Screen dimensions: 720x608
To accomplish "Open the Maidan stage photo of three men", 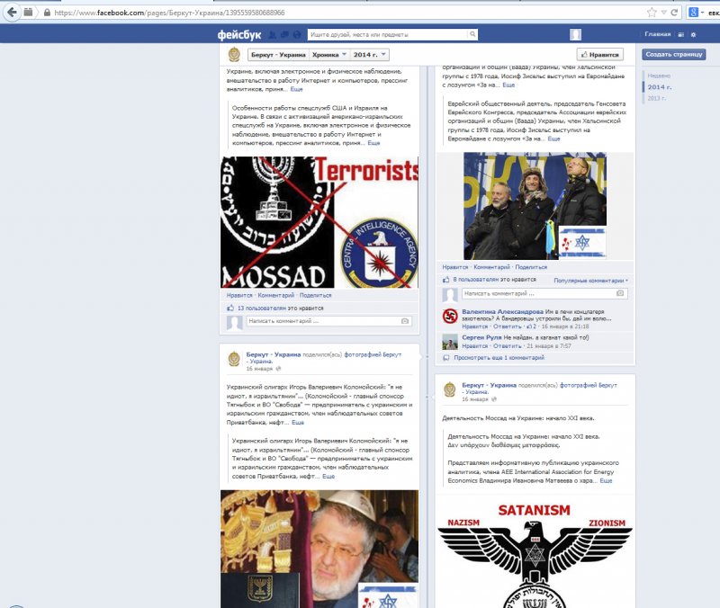I will click(535, 206).
